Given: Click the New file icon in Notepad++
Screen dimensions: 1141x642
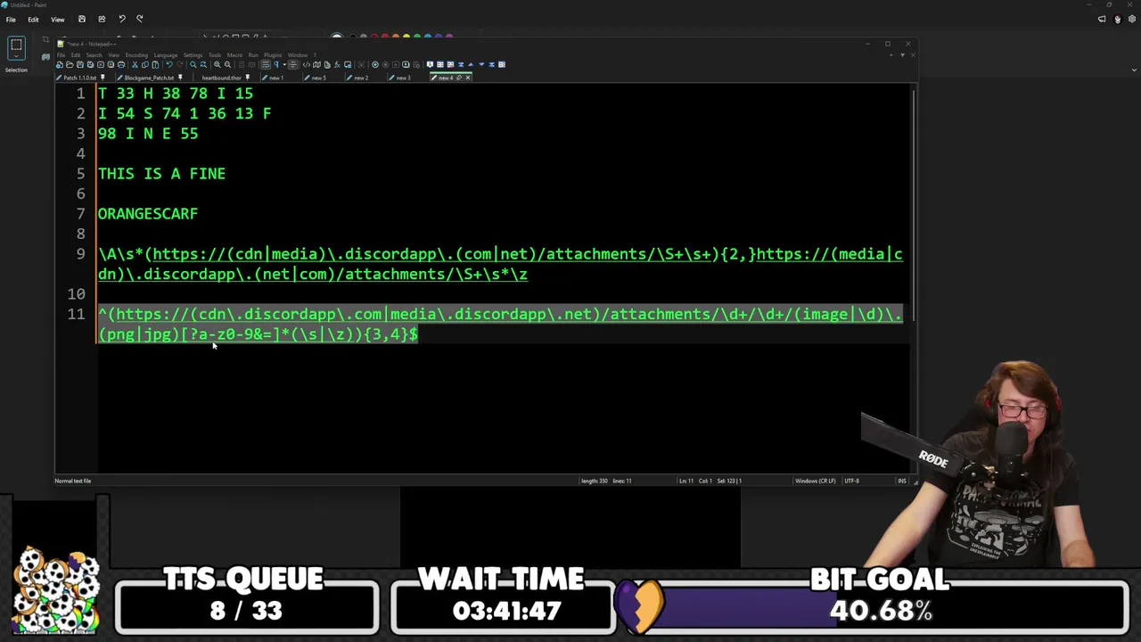Looking at the screenshot, I should point(60,64).
